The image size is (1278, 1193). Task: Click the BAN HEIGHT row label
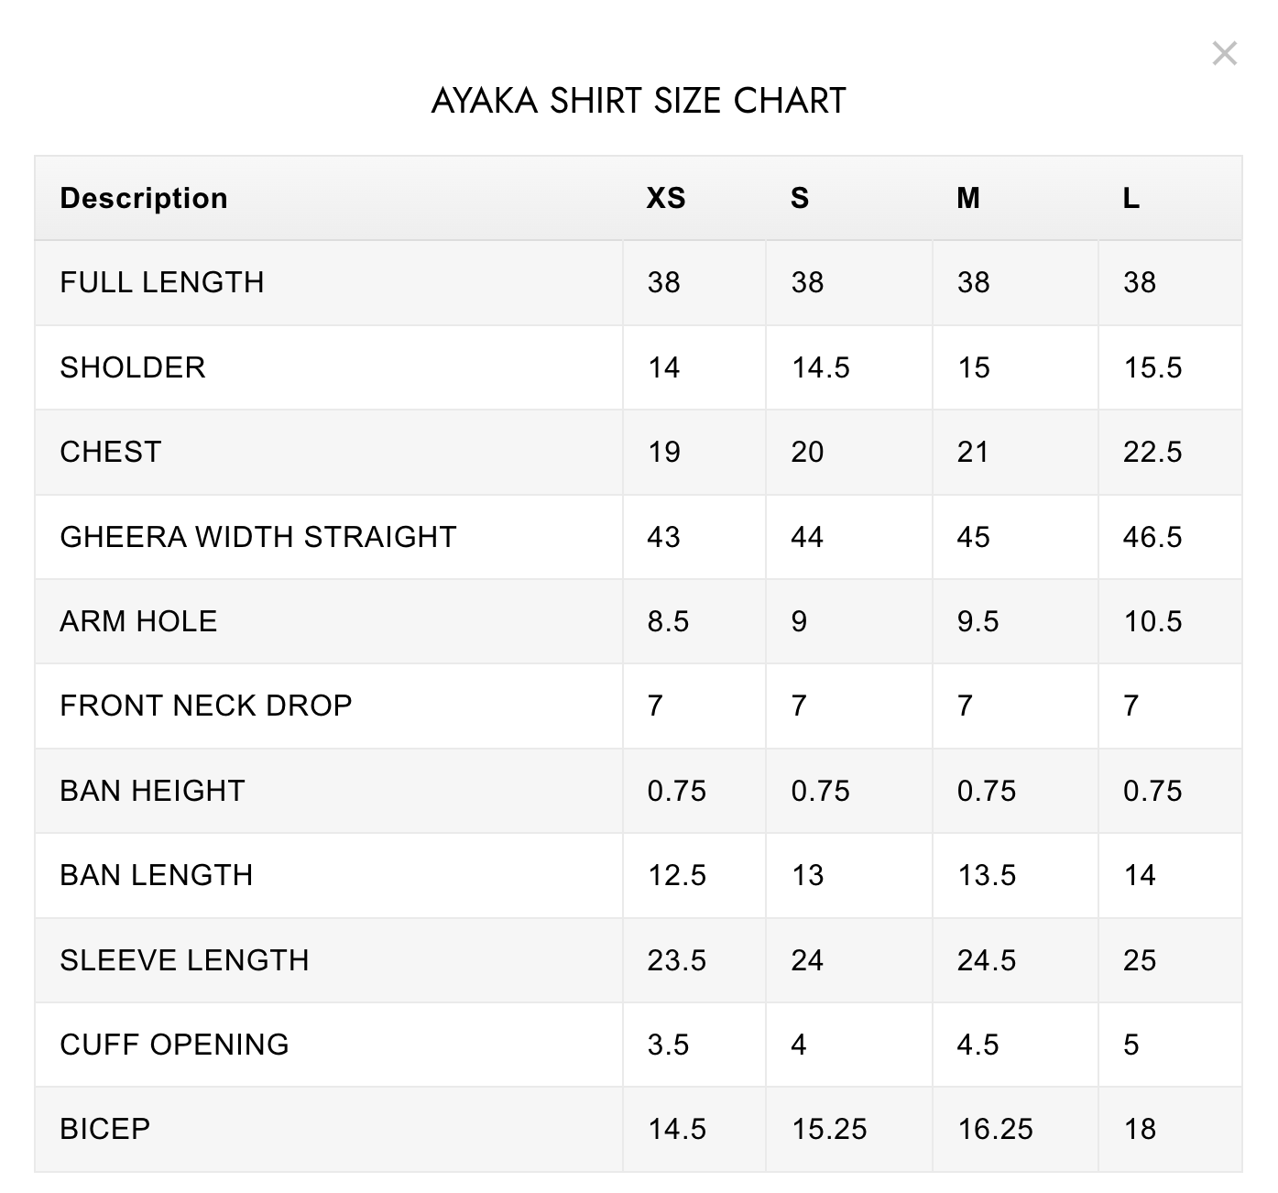[152, 791]
